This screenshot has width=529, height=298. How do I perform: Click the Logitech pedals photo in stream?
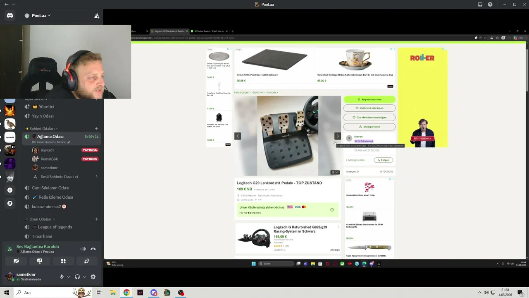pos(288,136)
